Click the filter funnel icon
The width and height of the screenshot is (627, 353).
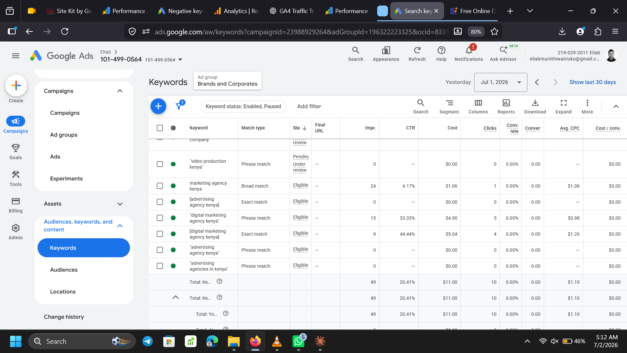[x=179, y=106]
